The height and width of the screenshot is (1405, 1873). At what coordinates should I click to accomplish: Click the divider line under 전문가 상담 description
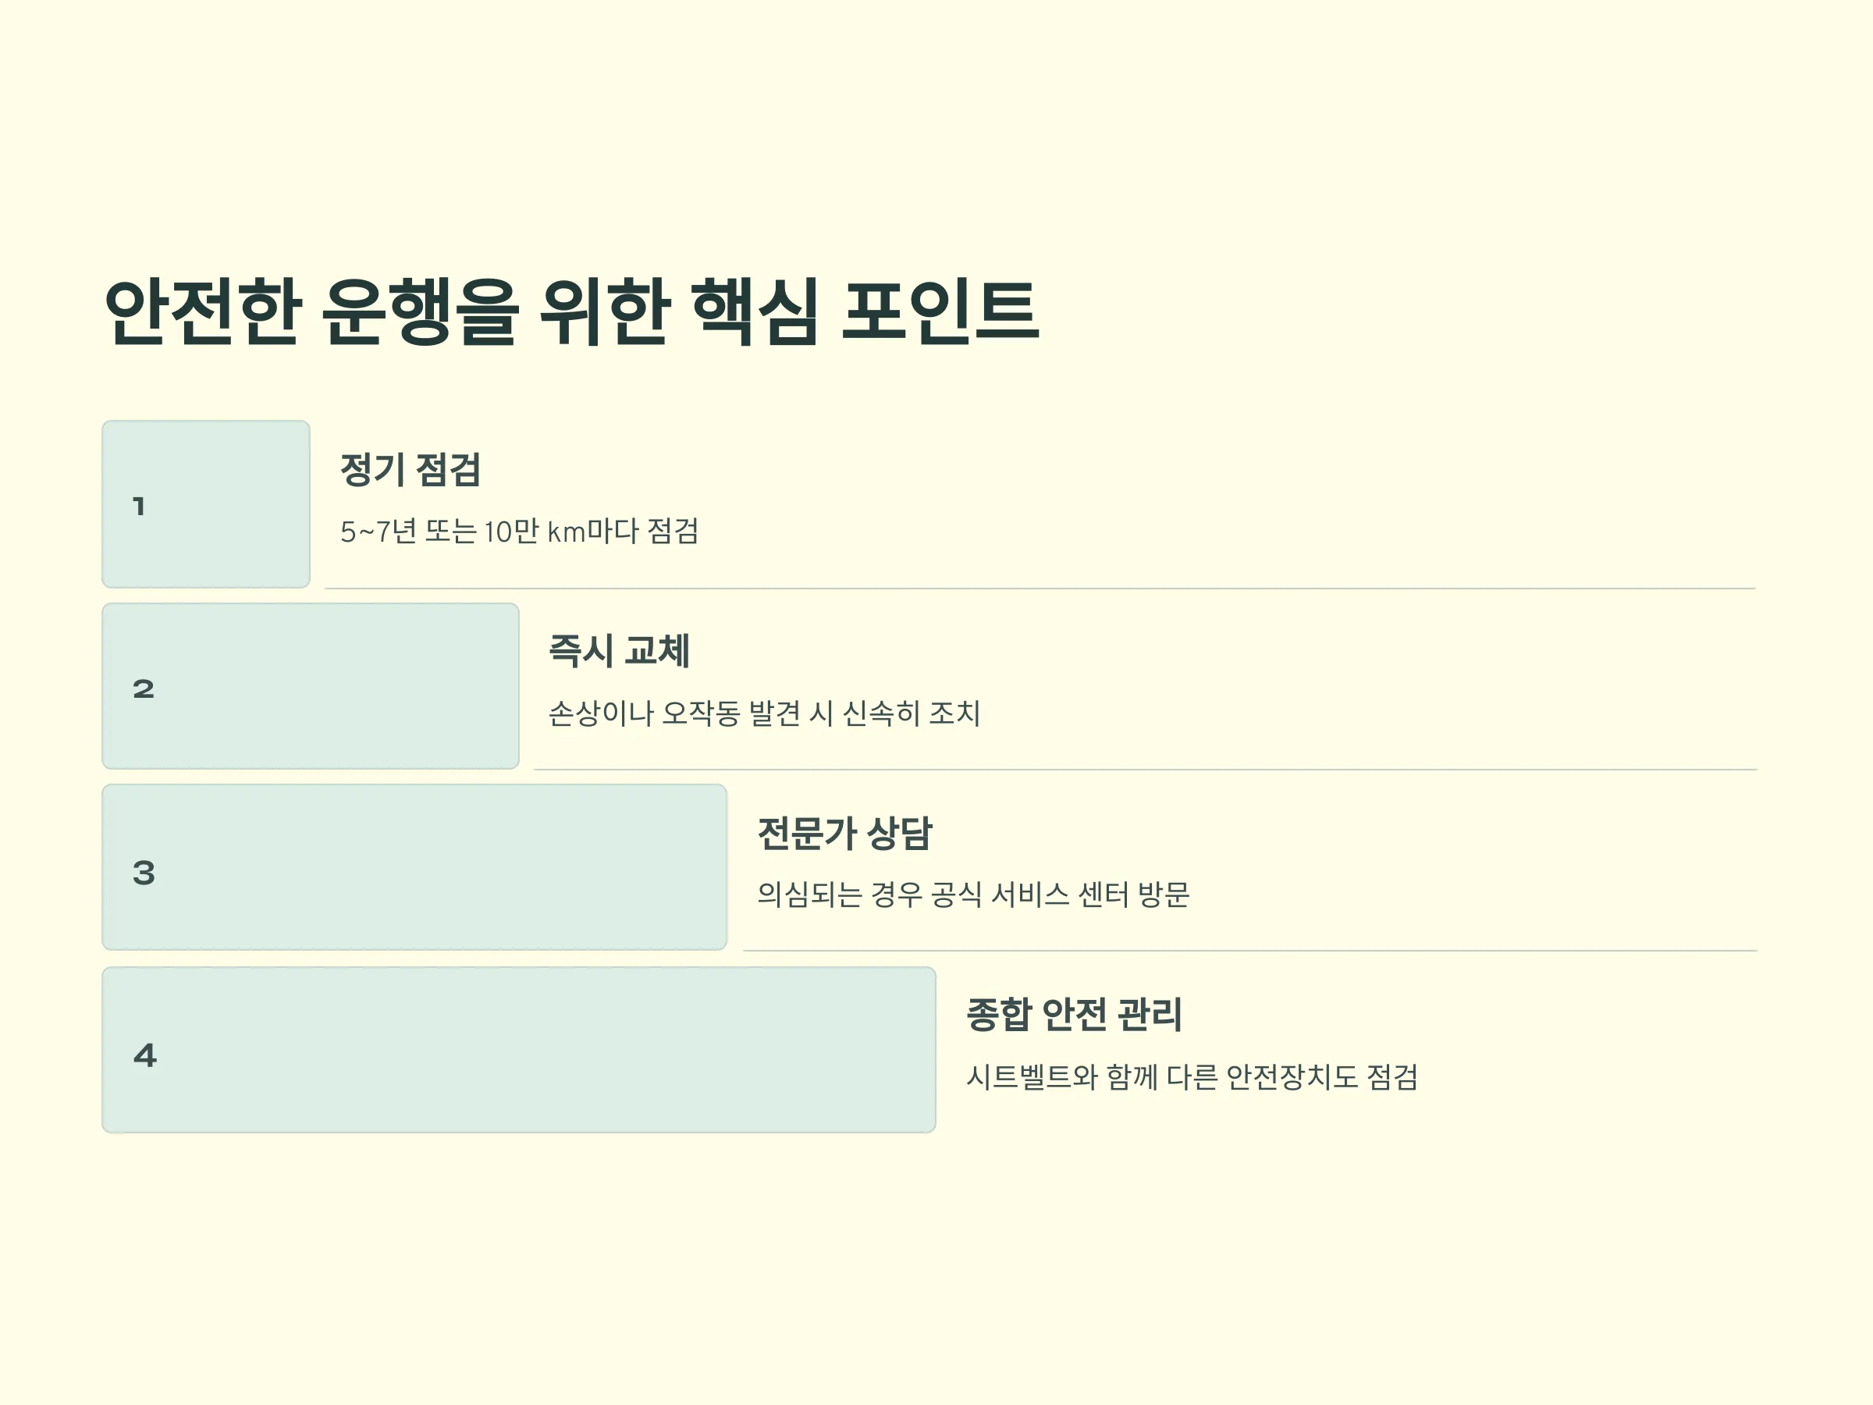[x=1251, y=950]
